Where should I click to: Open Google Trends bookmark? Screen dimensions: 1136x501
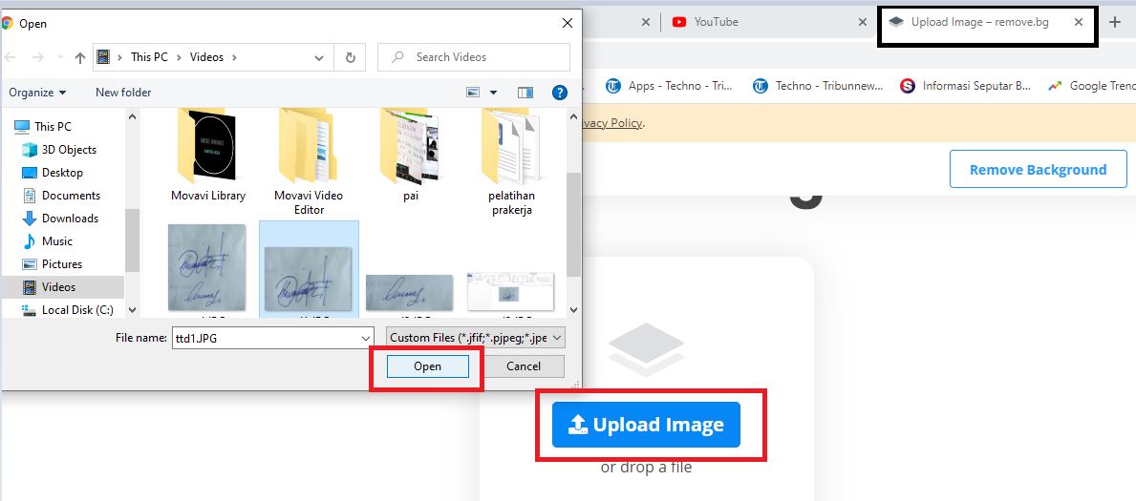pos(1091,86)
